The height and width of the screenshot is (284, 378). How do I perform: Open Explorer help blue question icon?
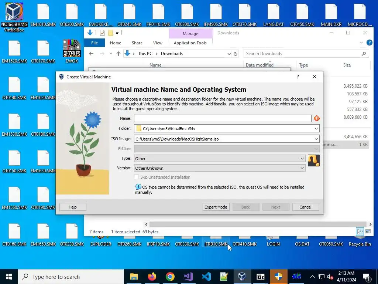click(369, 43)
